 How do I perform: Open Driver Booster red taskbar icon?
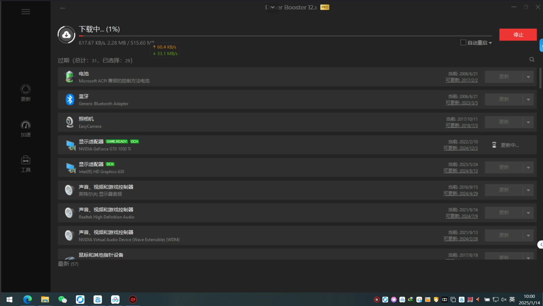[x=133, y=299]
